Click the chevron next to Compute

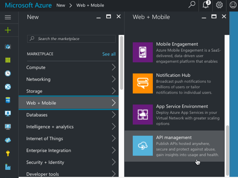[x=114, y=67]
